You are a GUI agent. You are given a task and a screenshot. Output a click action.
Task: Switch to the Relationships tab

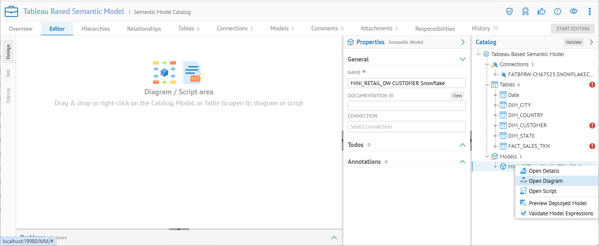[144, 29]
